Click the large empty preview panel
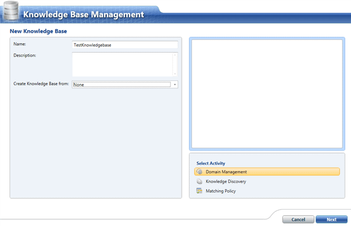 [x=267, y=93]
